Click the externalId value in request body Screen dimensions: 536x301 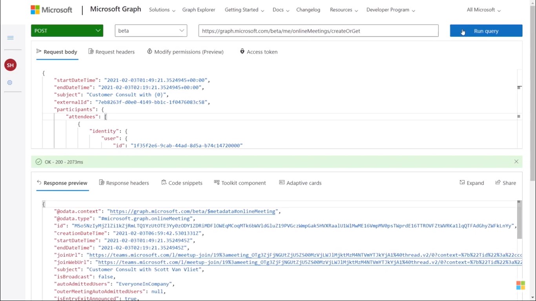point(151,102)
